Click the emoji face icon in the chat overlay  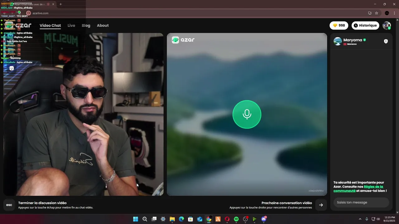coord(12,68)
